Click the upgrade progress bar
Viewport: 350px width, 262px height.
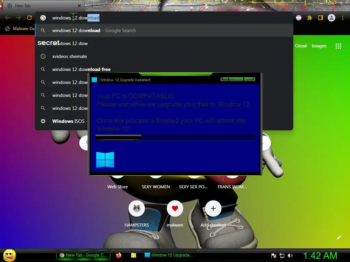tap(175, 137)
